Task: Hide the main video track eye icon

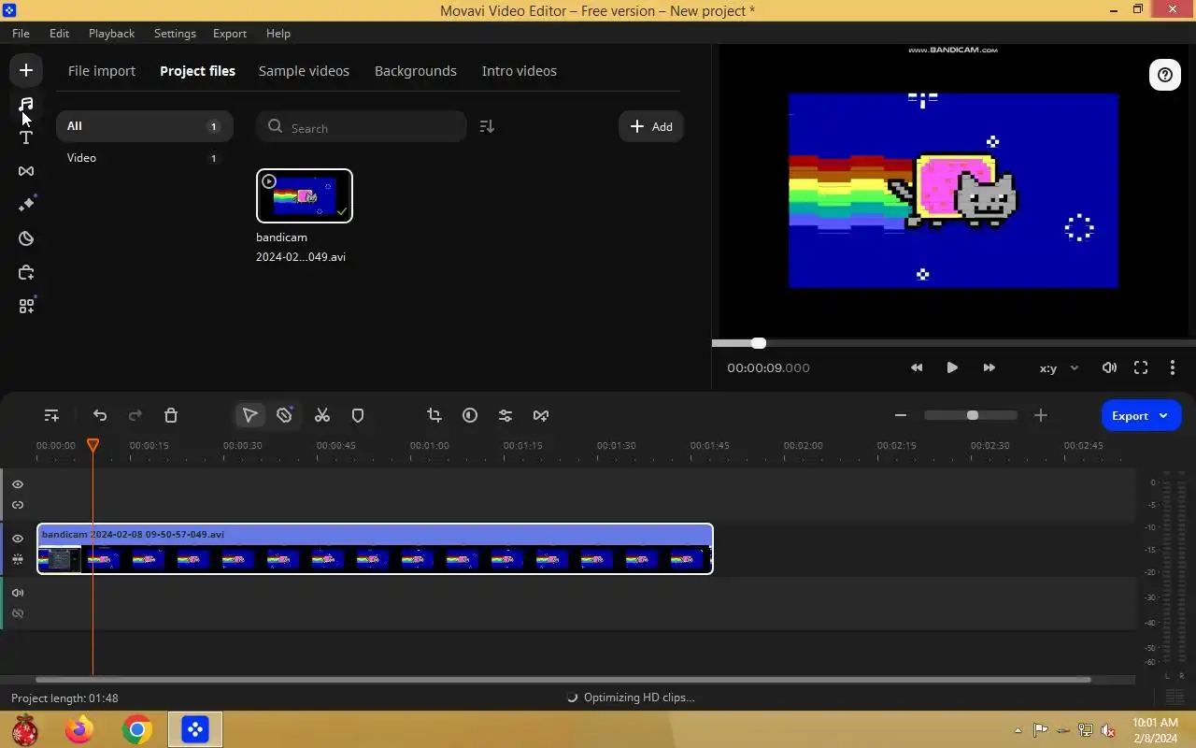Action: tap(18, 539)
